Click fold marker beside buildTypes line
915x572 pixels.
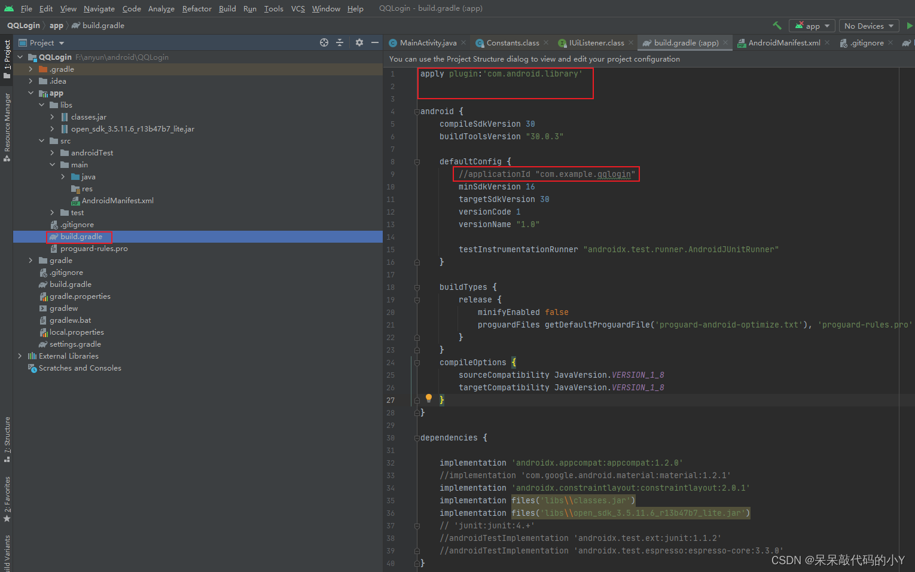(416, 287)
